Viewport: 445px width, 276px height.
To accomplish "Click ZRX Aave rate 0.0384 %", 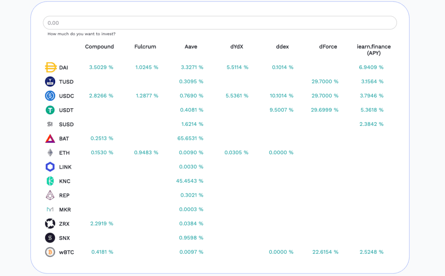I will 191,223.
